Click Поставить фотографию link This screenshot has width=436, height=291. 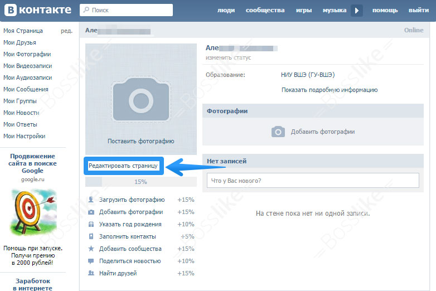click(x=141, y=141)
